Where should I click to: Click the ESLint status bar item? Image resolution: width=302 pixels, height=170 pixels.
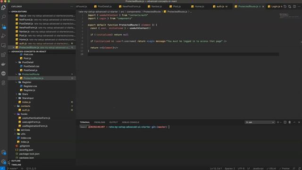tap(271, 169)
